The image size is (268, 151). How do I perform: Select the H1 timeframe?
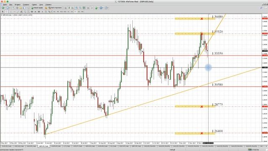[68, 12]
